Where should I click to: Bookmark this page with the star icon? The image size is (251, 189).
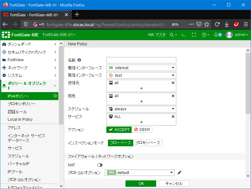[x=207, y=25]
